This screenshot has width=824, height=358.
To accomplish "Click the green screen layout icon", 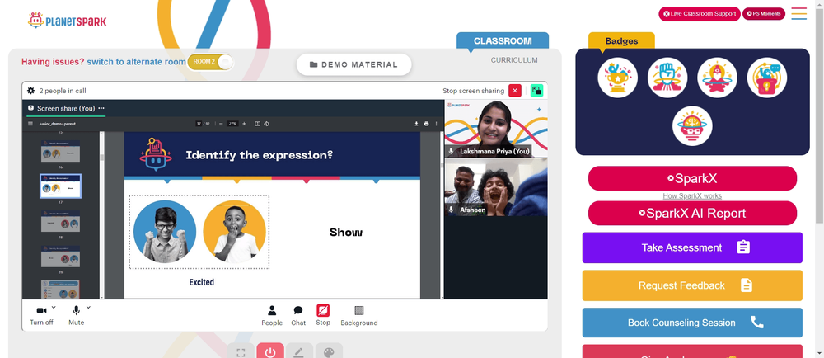I will point(536,91).
